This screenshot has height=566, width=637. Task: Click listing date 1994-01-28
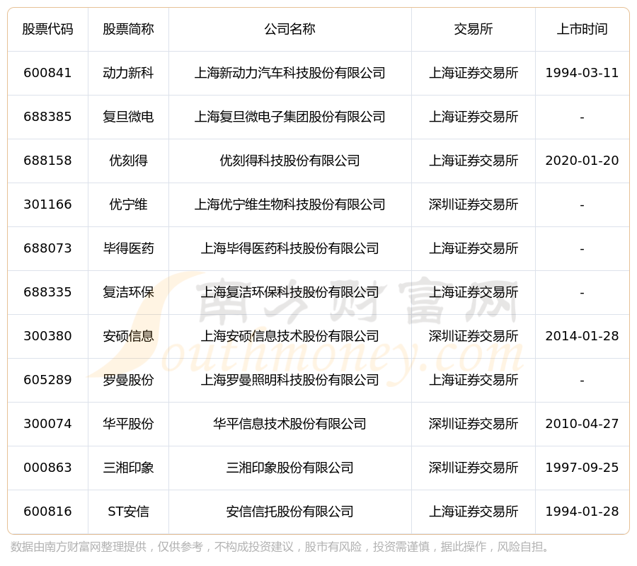(x=583, y=512)
